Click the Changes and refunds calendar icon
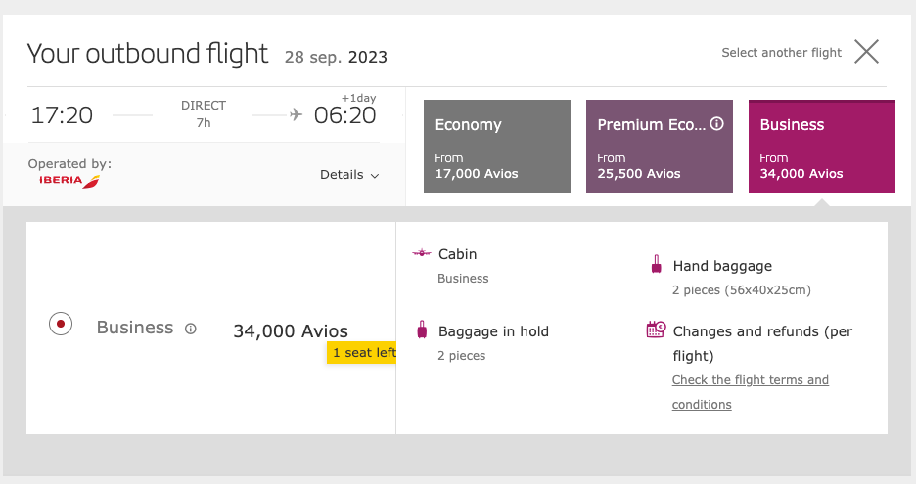 point(656,330)
